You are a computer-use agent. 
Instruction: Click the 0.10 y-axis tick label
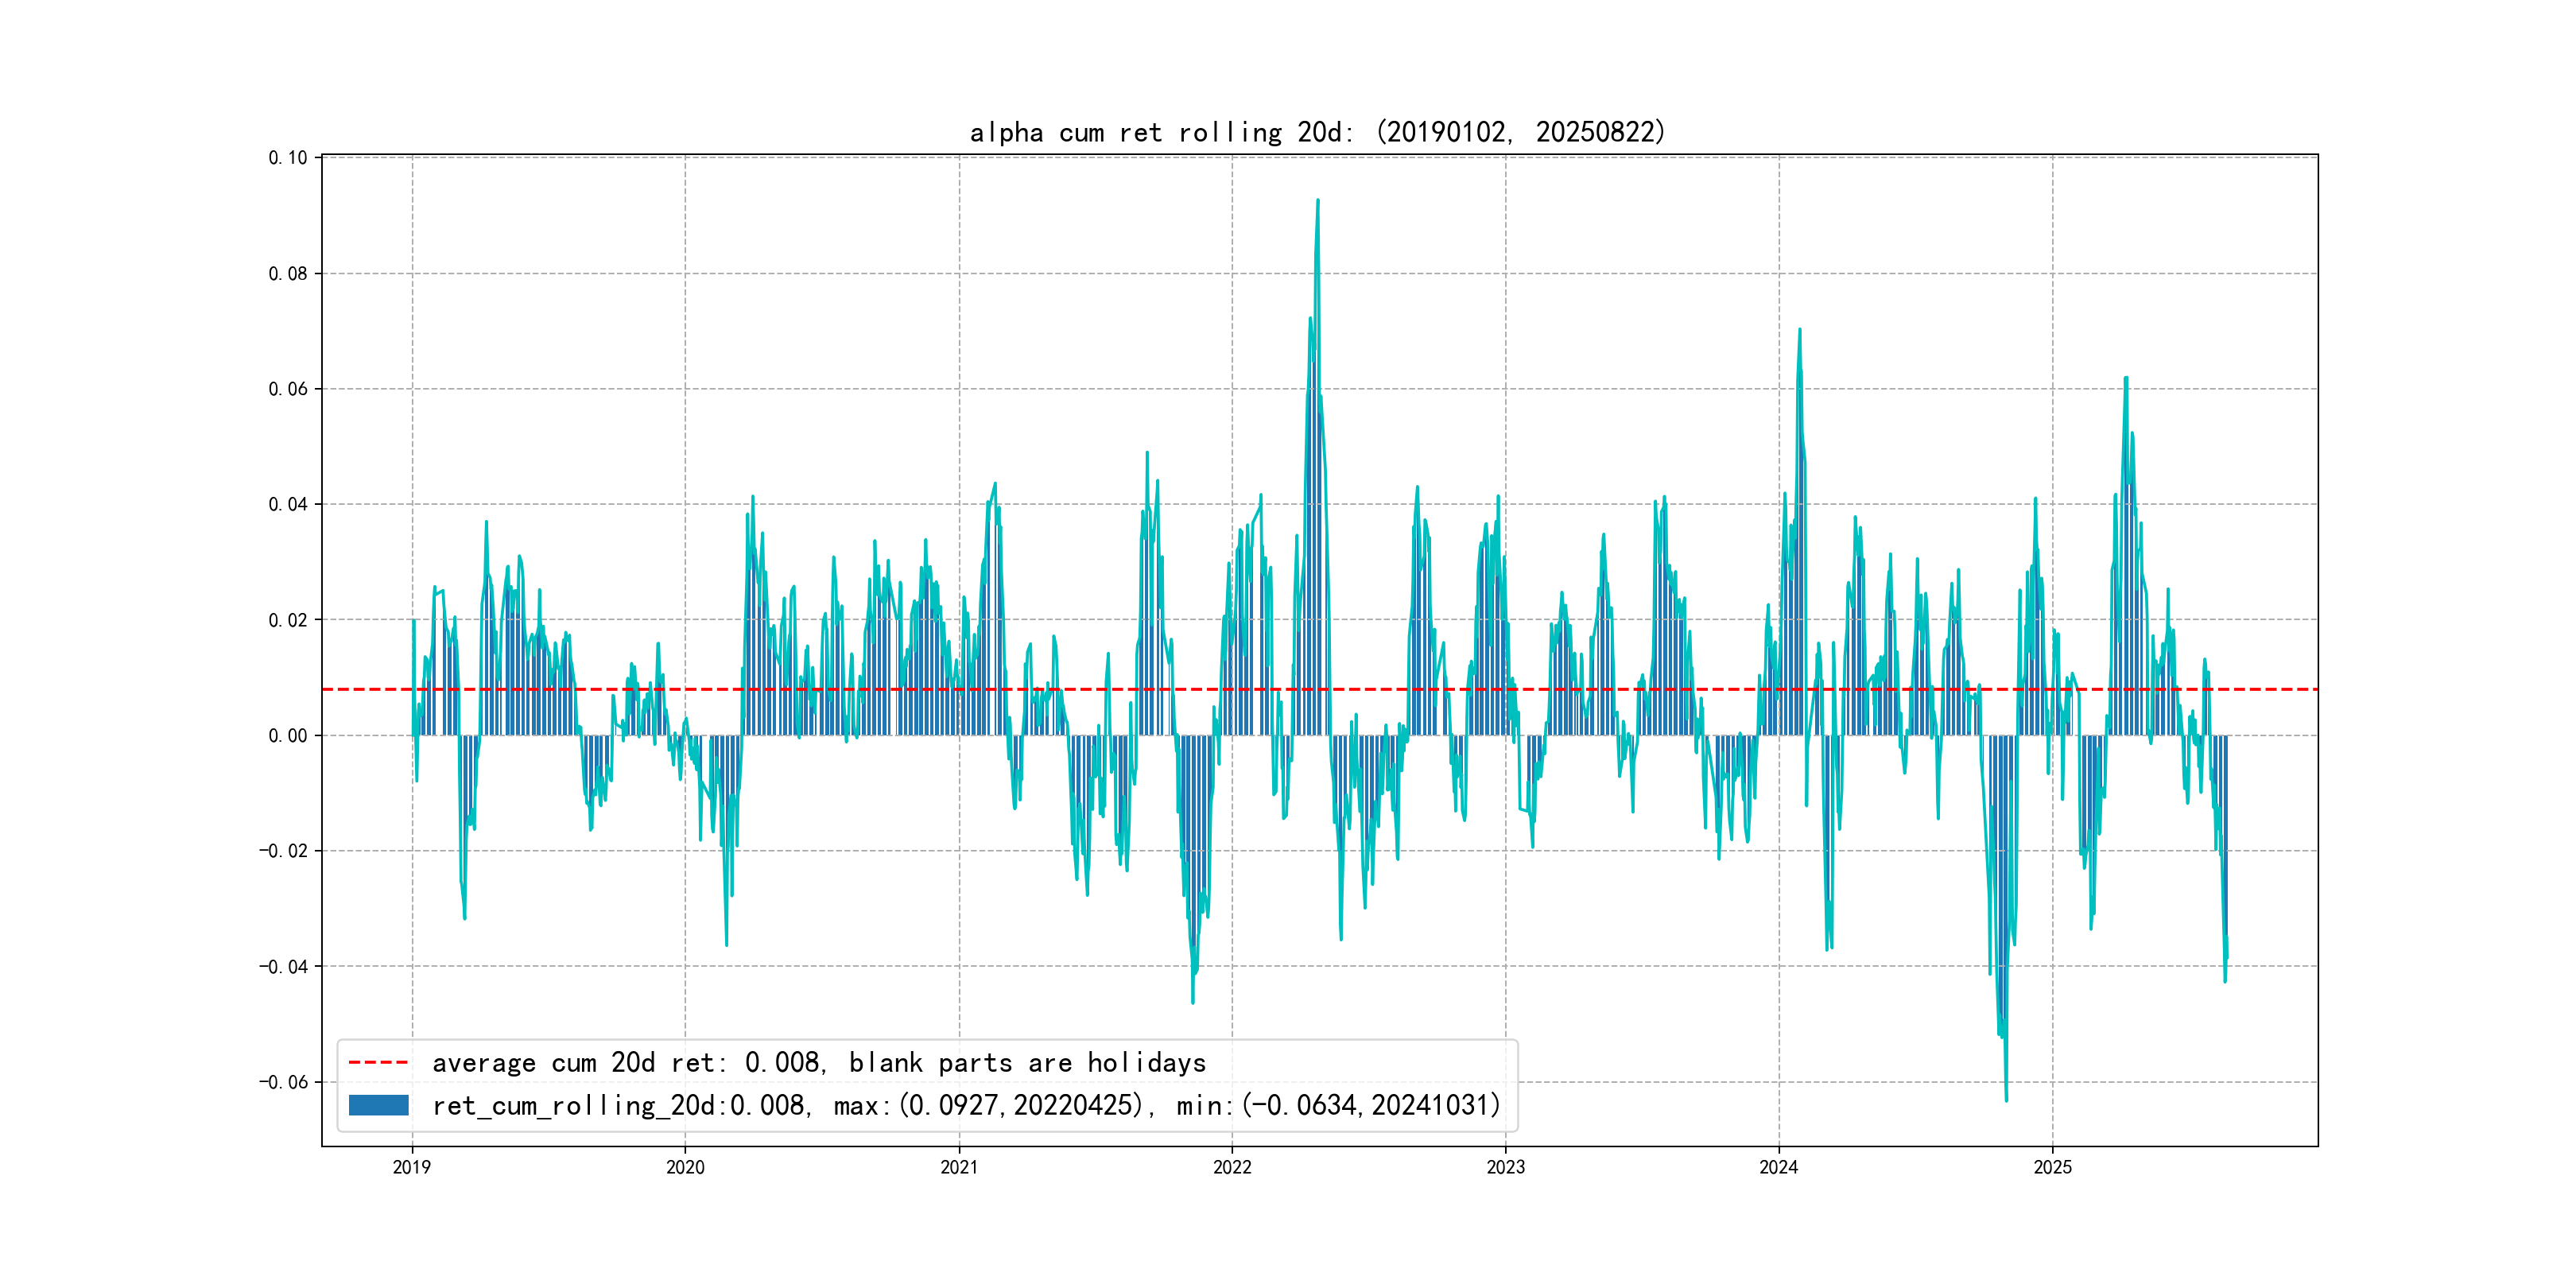288,158
